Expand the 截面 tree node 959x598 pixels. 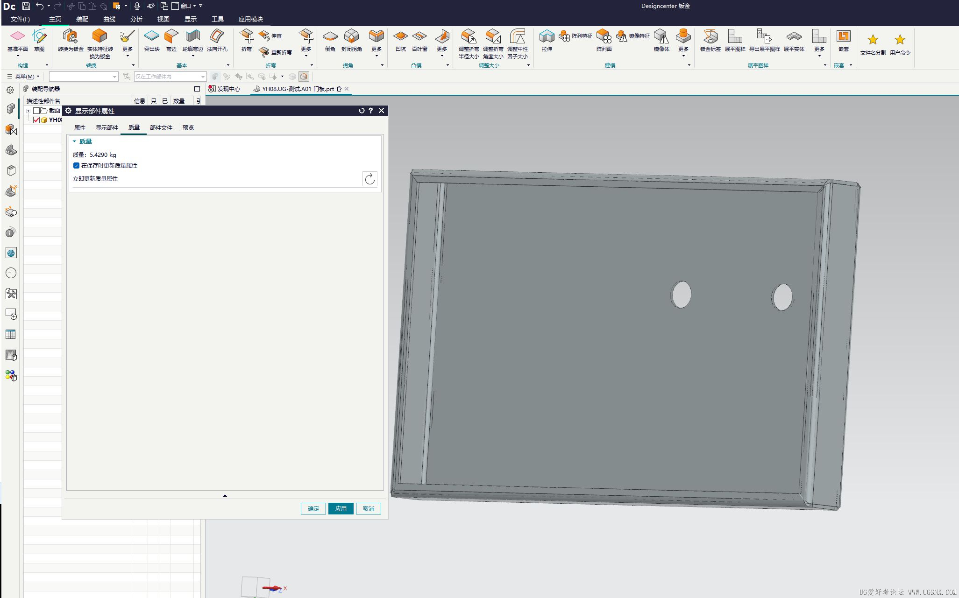pyautogui.click(x=28, y=111)
